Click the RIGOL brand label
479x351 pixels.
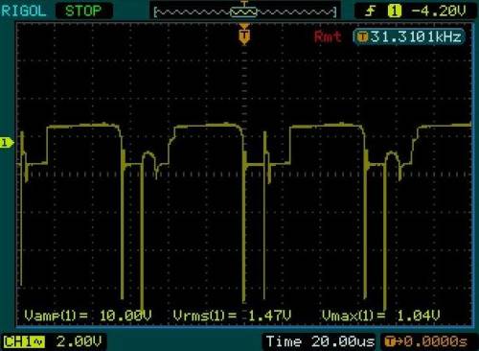pos(24,12)
